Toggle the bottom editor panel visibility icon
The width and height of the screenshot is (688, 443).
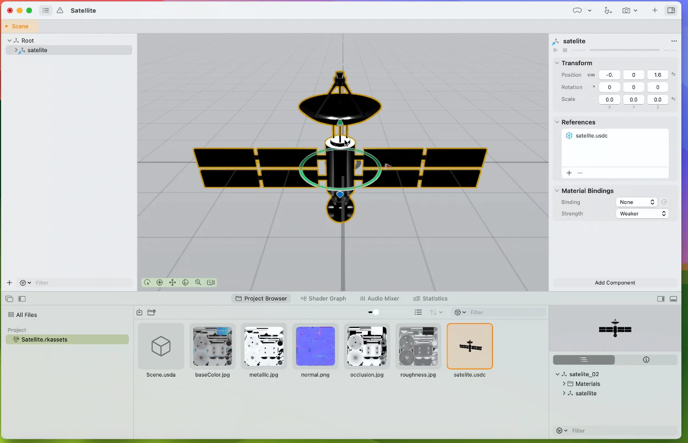click(x=674, y=299)
